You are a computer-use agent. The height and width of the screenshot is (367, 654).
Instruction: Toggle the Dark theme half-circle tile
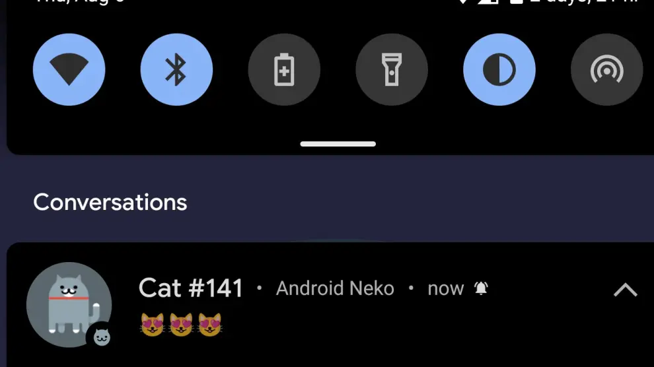point(499,69)
